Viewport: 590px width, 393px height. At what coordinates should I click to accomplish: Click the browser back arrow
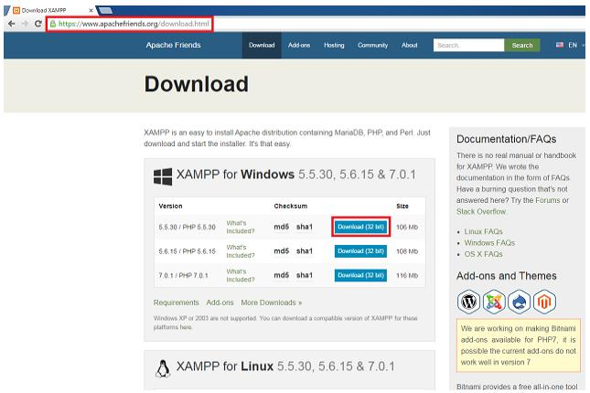point(12,24)
